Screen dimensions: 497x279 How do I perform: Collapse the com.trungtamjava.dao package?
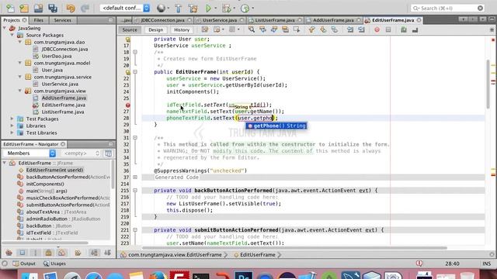(x=20, y=42)
